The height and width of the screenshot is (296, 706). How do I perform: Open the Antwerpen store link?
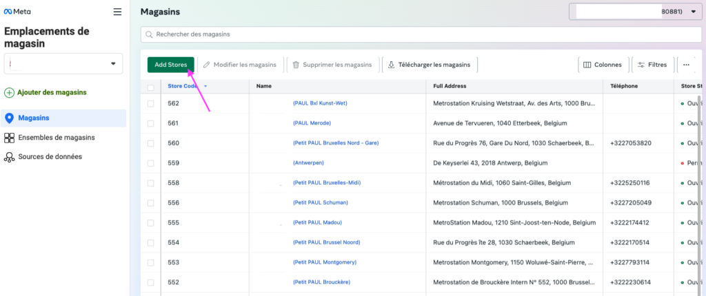tap(308, 163)
